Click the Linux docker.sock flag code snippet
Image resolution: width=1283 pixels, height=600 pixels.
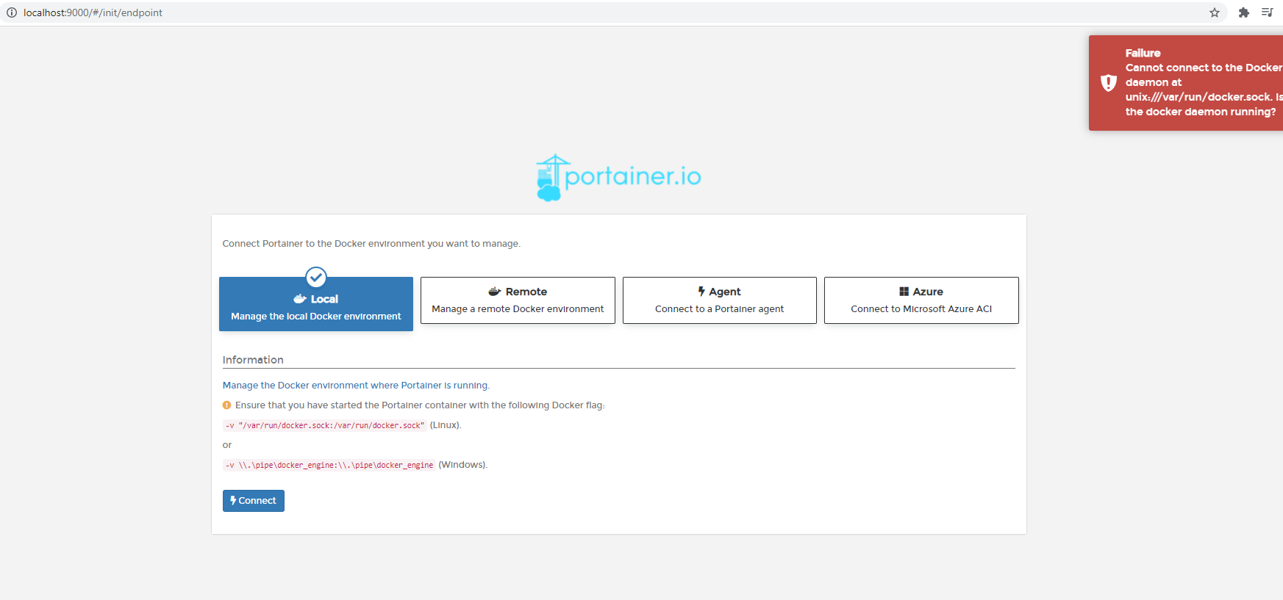(x=325, y=425)
